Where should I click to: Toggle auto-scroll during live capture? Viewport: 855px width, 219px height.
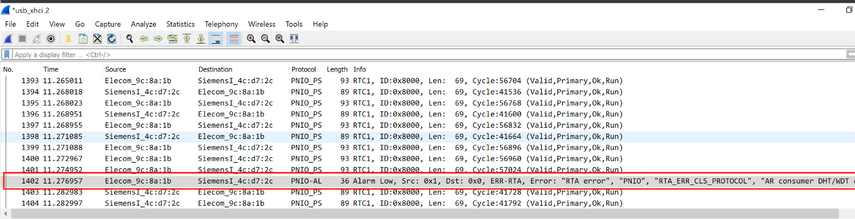click(216, 38)
